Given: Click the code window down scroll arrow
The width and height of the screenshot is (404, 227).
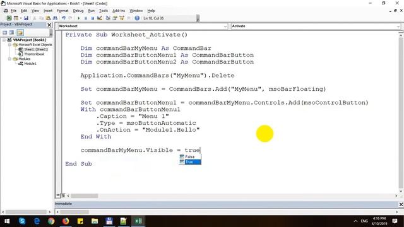Looking at the screenshot, I should point(401,191).
